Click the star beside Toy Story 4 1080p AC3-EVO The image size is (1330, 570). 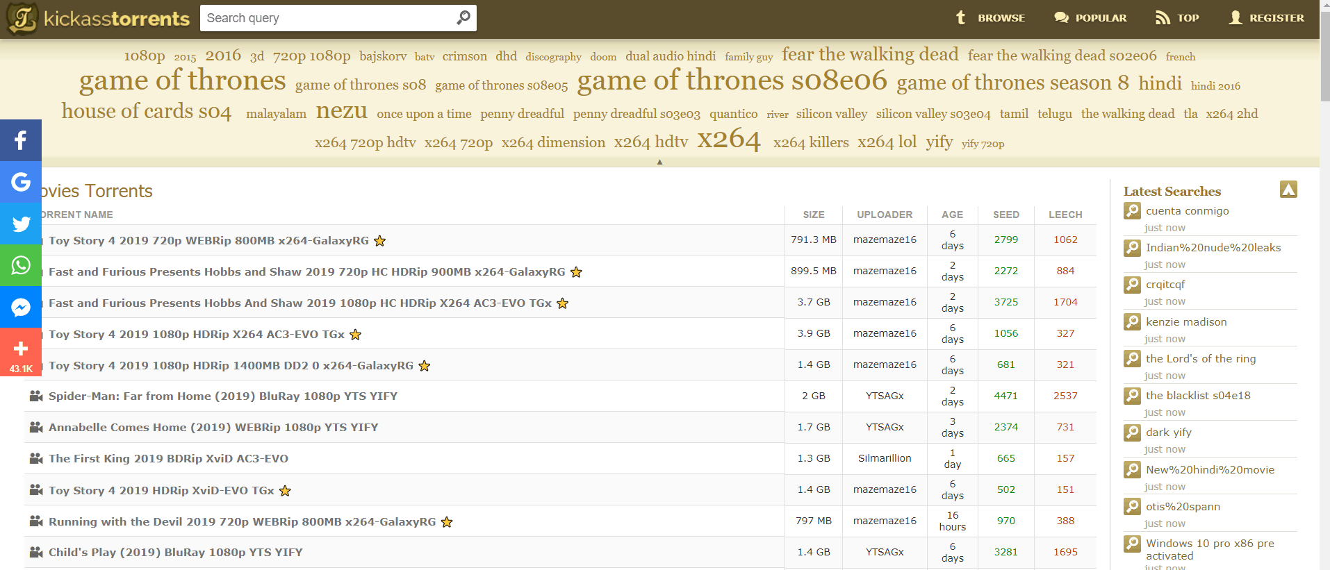coord(356,335)
